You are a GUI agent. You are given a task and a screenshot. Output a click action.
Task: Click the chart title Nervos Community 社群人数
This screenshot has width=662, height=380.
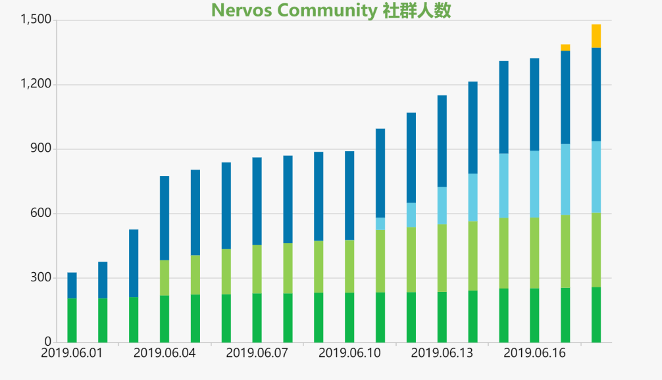pos(331,11)
